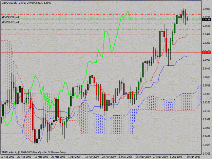This screenshot has height=159, width=212.
Task: Click the red 2.9120 price level tag
Action: (207, 52)
